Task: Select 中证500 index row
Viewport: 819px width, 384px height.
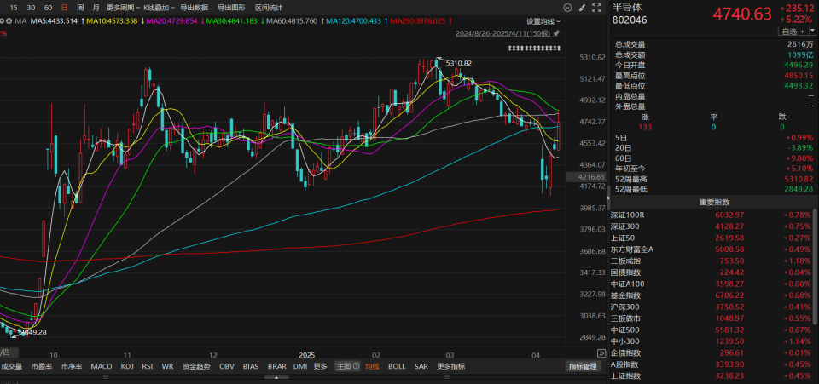Action: pos(712,330)
